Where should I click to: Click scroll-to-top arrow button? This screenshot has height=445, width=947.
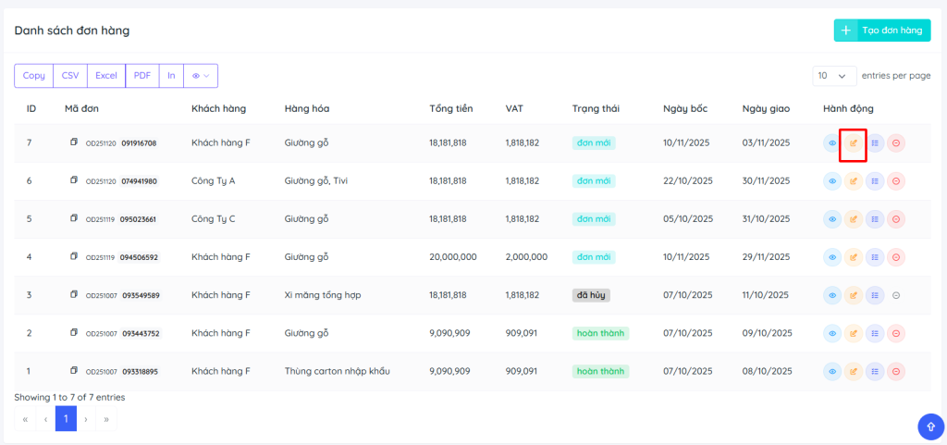pyautogui.click(x=929, y=426)
